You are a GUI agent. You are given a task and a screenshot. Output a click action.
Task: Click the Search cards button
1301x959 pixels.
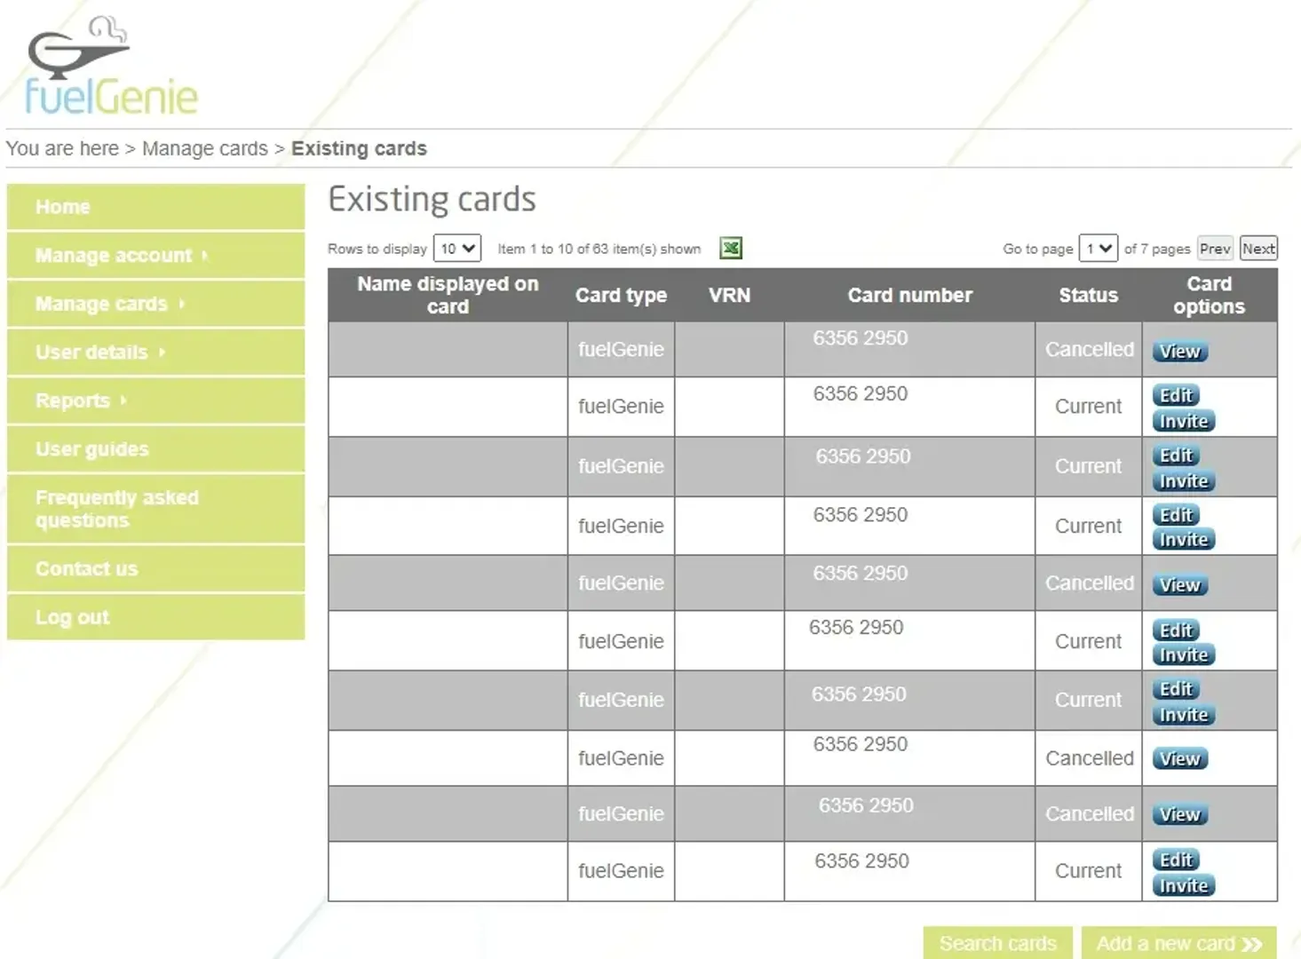tap(997, 943)
